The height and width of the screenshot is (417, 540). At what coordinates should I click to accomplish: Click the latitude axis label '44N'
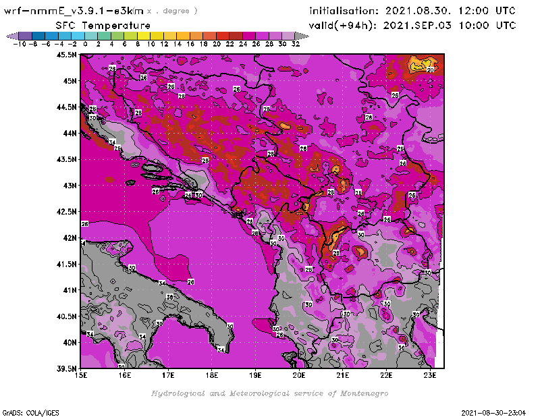tap(69, 133)
